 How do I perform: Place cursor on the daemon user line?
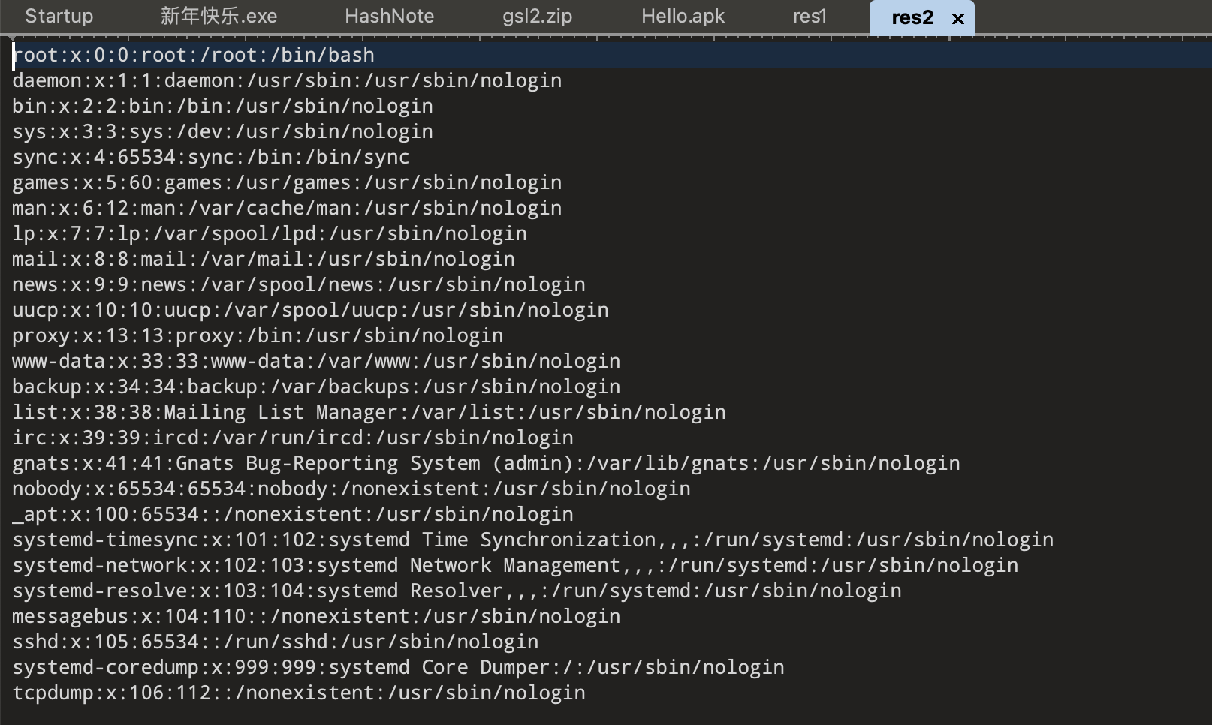tap(287, 81)
